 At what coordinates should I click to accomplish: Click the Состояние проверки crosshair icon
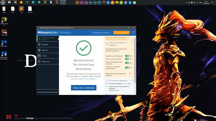[x=107, y=80]
